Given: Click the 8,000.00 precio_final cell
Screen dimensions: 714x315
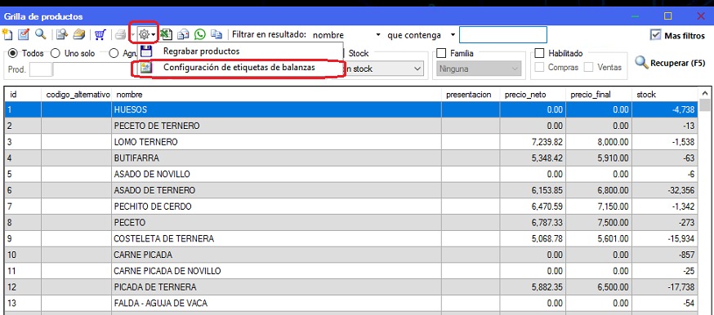Looking at the screenshot, I should (598, 142).
